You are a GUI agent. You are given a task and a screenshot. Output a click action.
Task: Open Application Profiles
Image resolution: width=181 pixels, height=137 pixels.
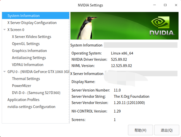point(23,100)
